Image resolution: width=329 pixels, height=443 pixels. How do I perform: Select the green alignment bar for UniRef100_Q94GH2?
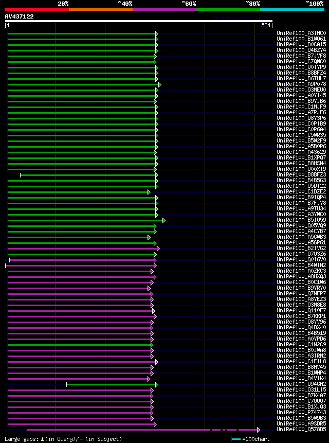click(x=111, y=384)
